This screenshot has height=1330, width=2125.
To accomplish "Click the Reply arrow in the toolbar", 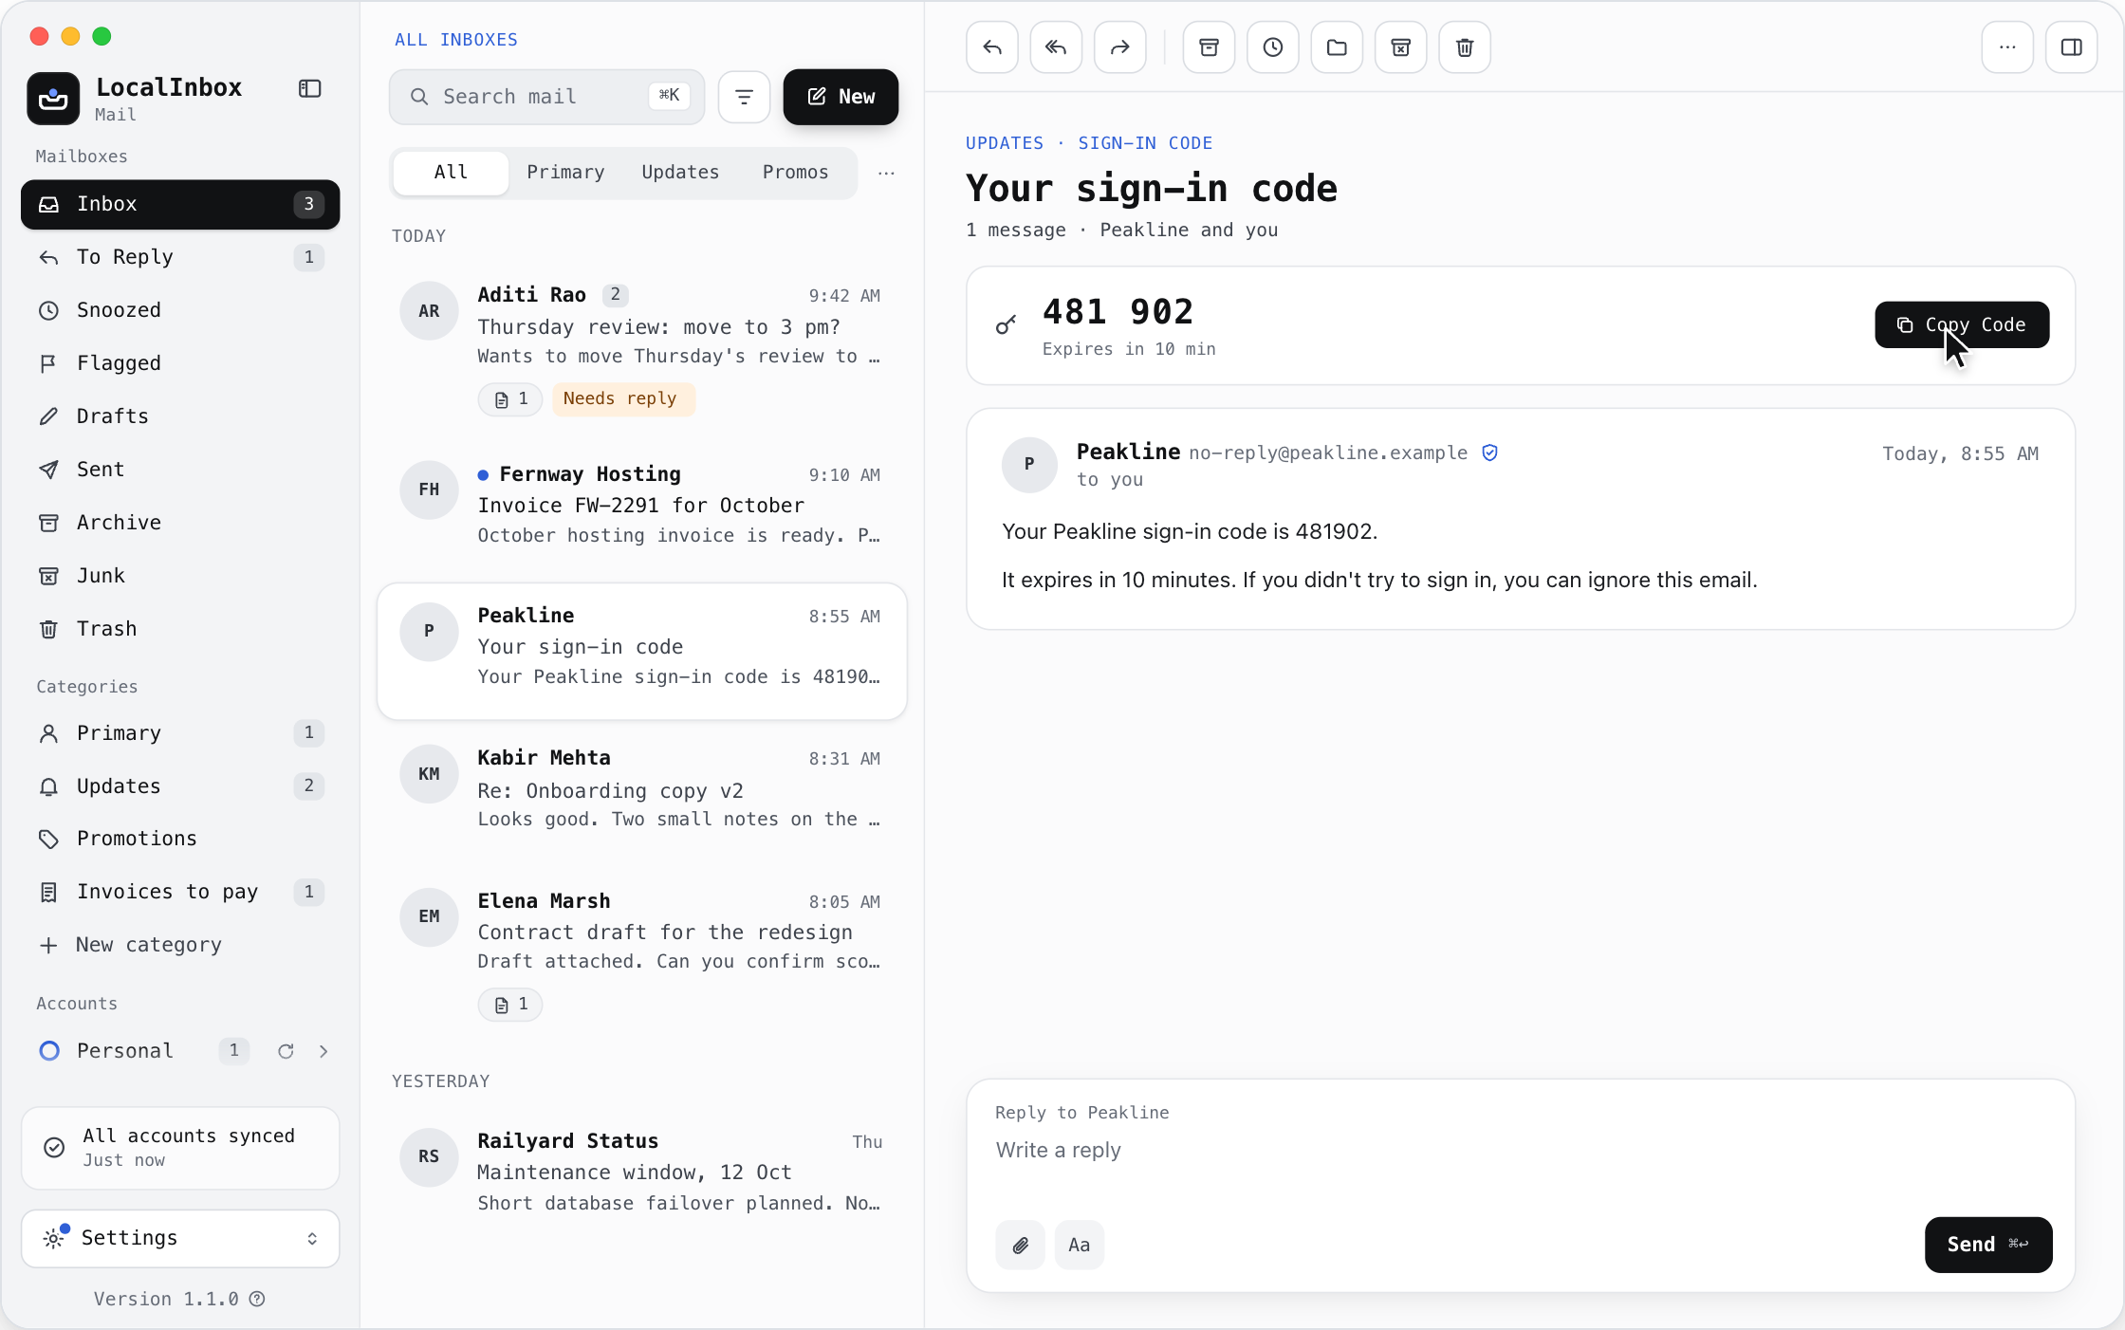I will (992, 47).
